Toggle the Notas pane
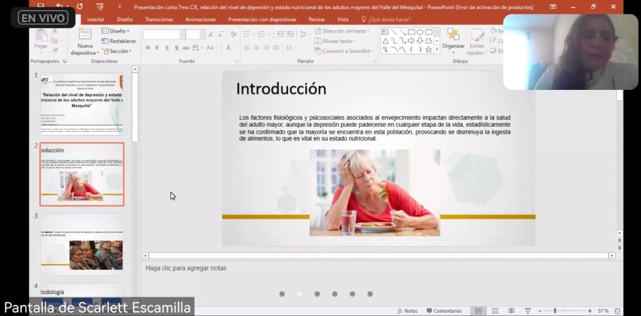Viewport: 641px width, 316px height. [407, 311]
